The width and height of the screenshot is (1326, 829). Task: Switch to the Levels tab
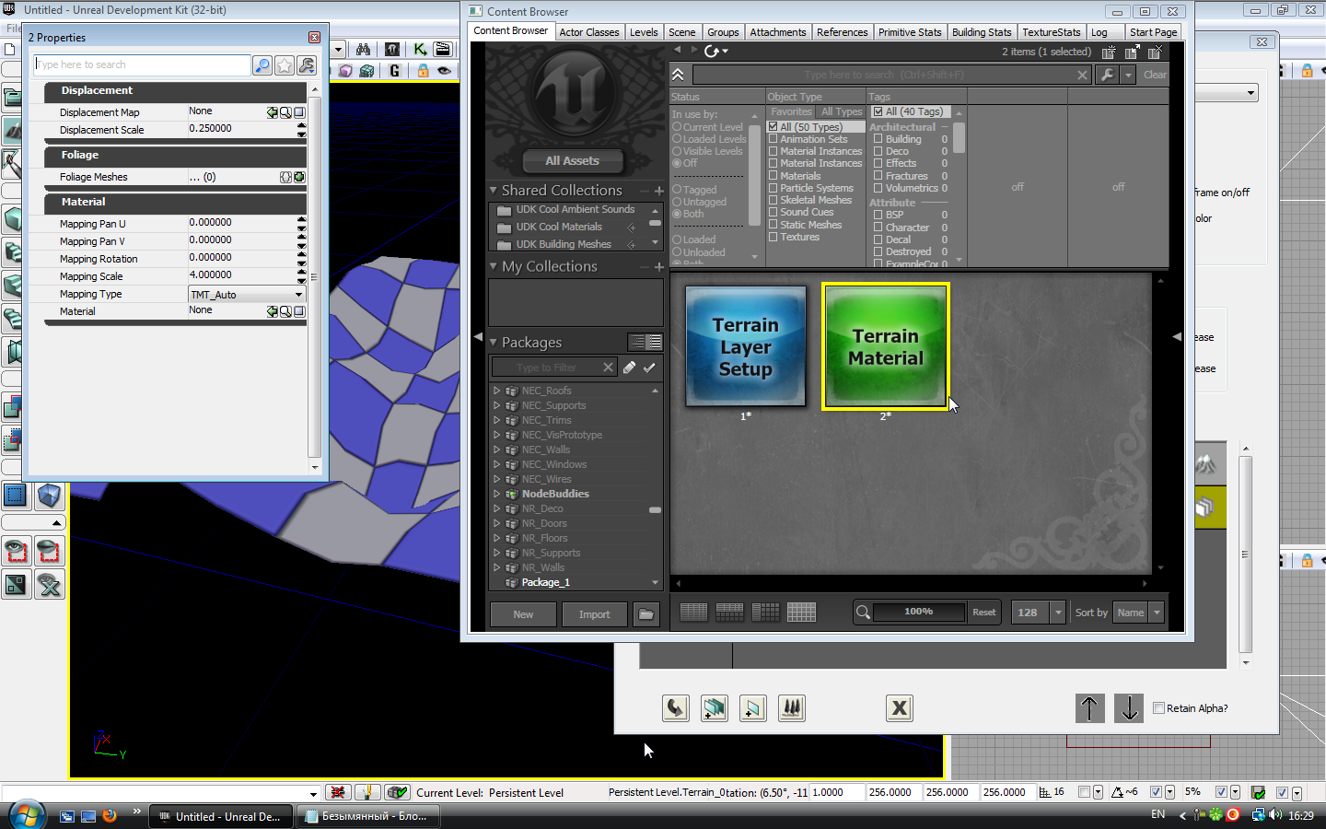pos(644,32)
